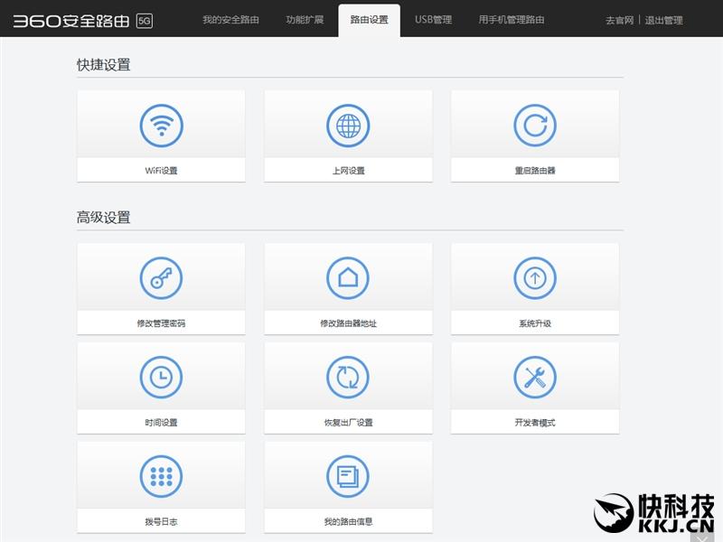Click the 系统升级 system upgrade icon
This screenshot has height=542, width=723.
pos(535,281)
